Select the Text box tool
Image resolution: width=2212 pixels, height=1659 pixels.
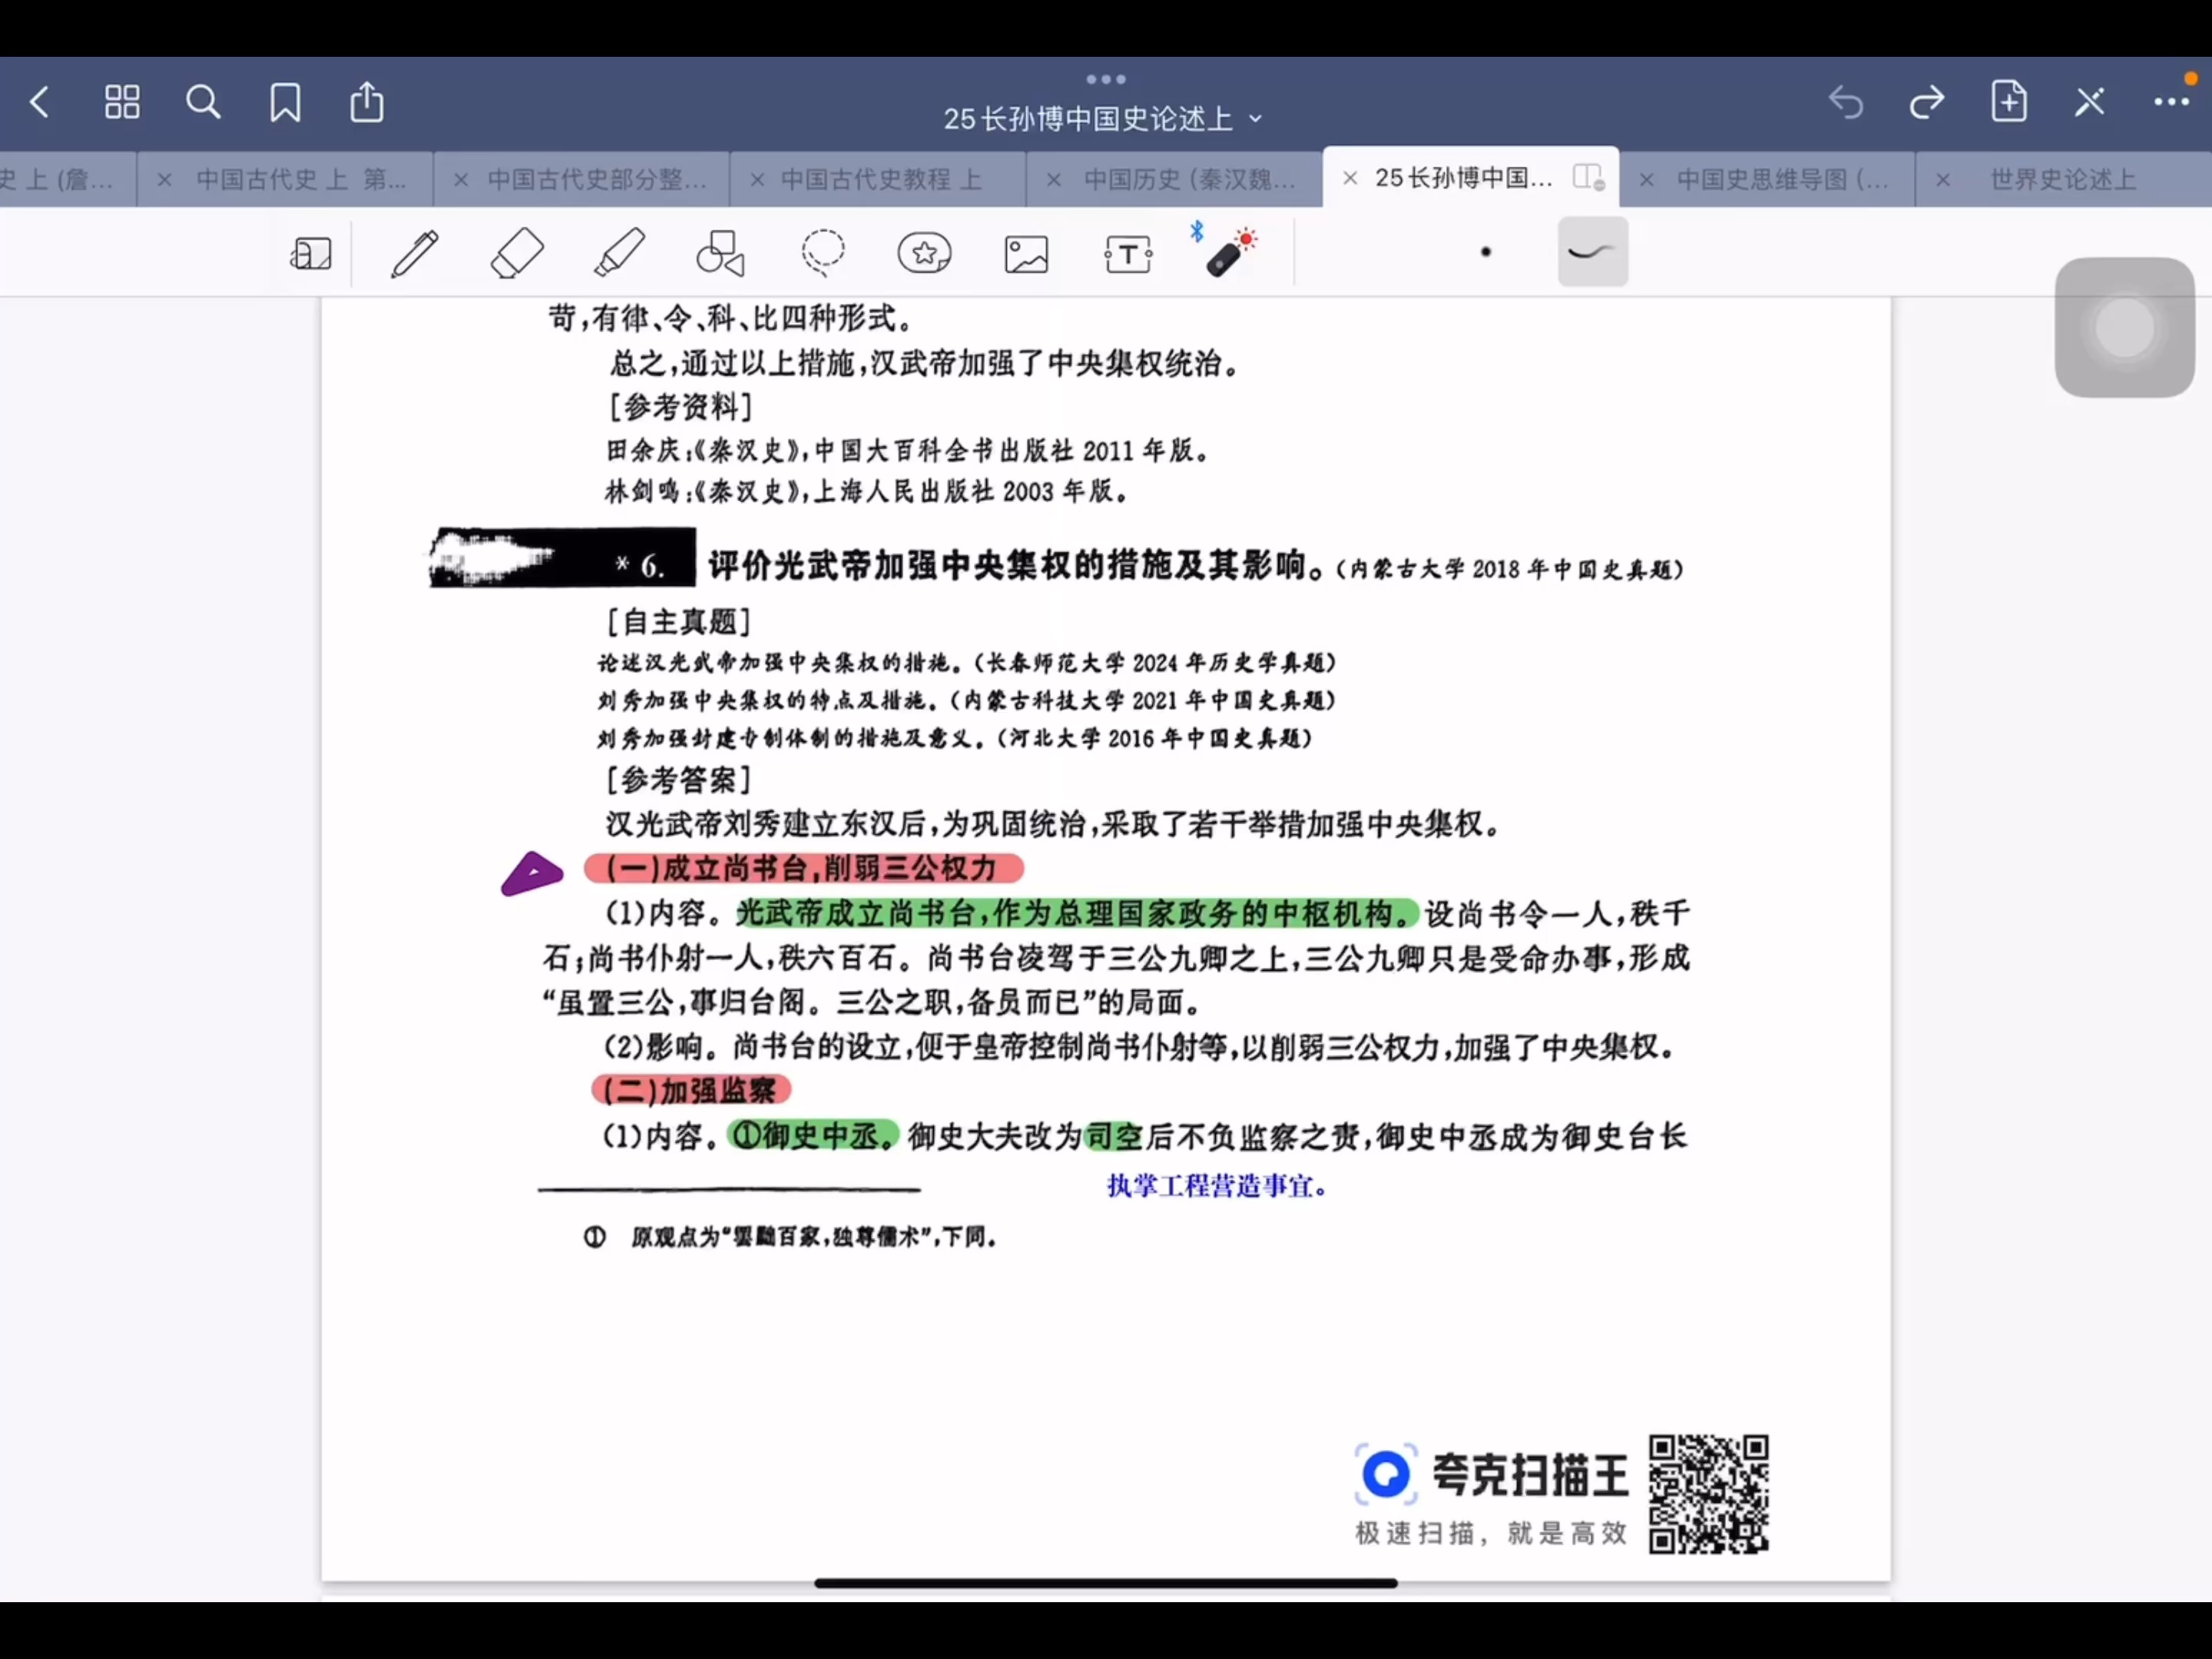(x=1128, y=254)
